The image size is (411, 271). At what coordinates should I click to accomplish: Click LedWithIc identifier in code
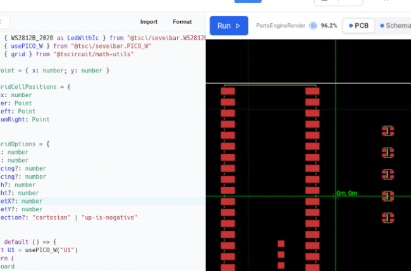point(83,38)
